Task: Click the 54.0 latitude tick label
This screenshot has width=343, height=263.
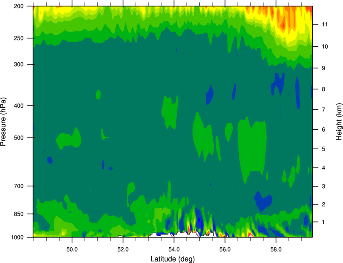Action: tap(174, 250)
